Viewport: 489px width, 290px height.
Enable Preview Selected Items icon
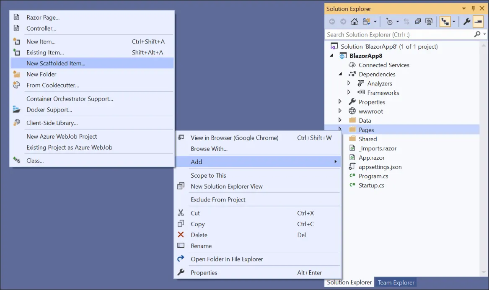pyautogui.click(x=478, y=21)
